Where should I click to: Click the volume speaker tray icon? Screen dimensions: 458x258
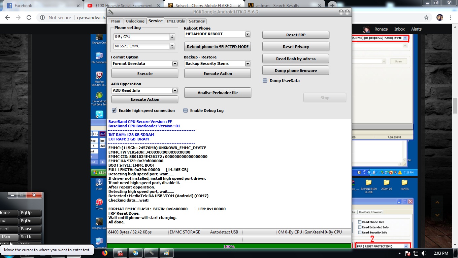click(x=424, y=253)
